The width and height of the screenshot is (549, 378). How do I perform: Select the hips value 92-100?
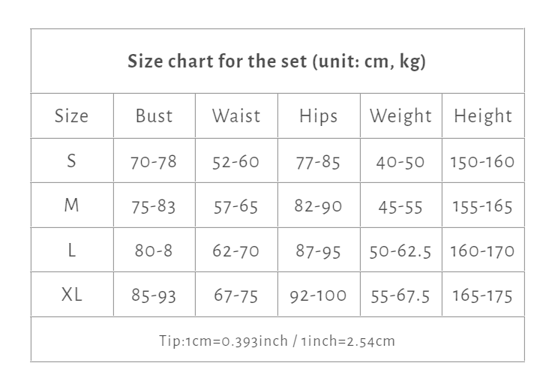point(318,295)
